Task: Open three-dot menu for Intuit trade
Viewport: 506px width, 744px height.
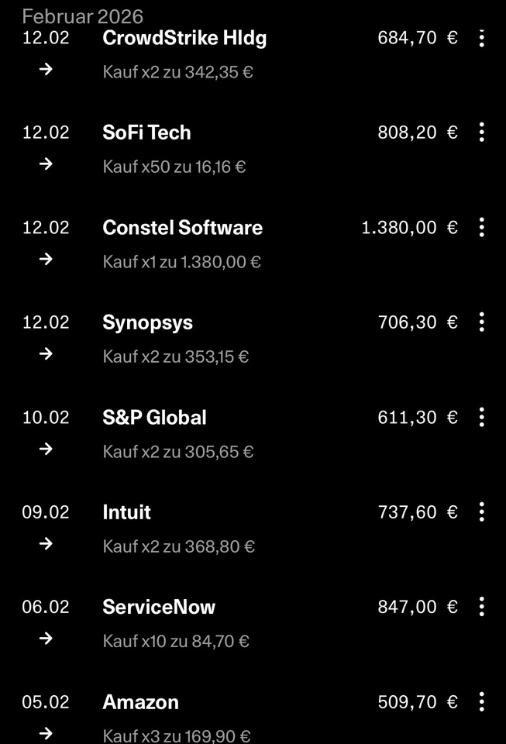Action: click(481, 512)
